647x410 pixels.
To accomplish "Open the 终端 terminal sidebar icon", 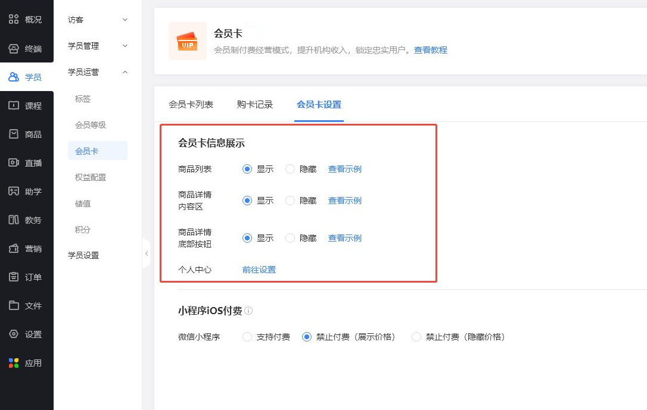I will point(14,49).
